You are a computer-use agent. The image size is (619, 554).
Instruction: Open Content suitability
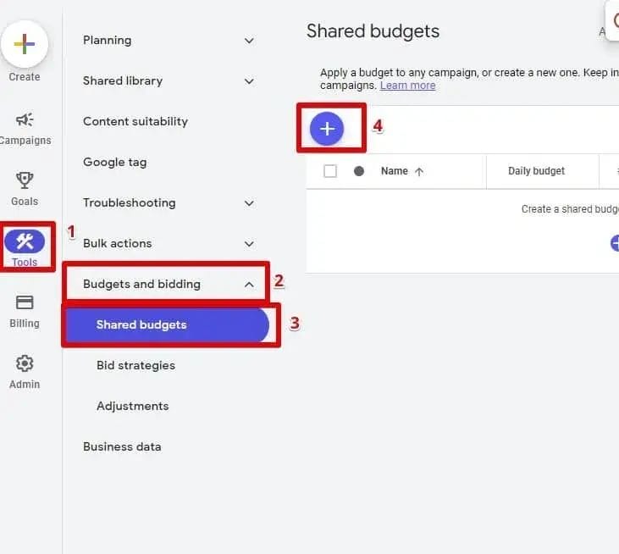pyautogui.click(x=135, y=122)
